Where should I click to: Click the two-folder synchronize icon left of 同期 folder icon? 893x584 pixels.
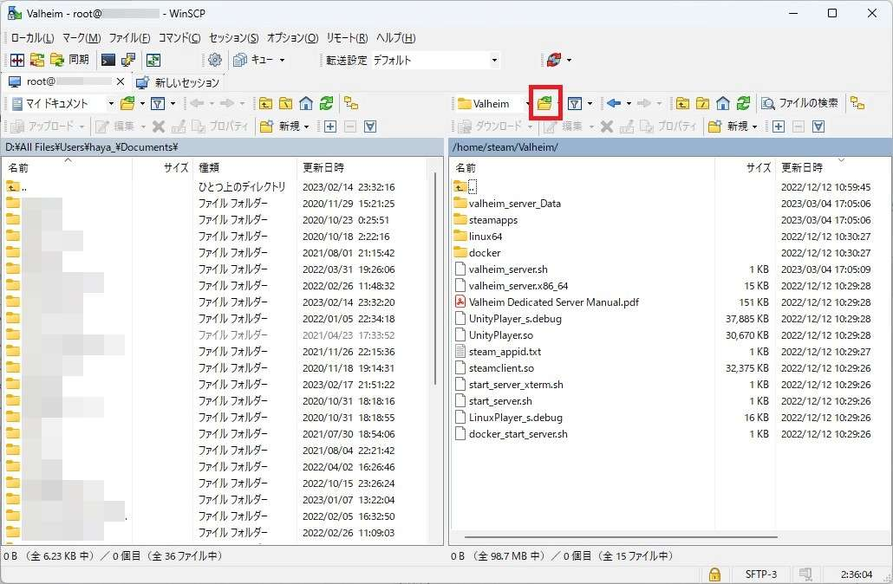click(x=37, y=60)
